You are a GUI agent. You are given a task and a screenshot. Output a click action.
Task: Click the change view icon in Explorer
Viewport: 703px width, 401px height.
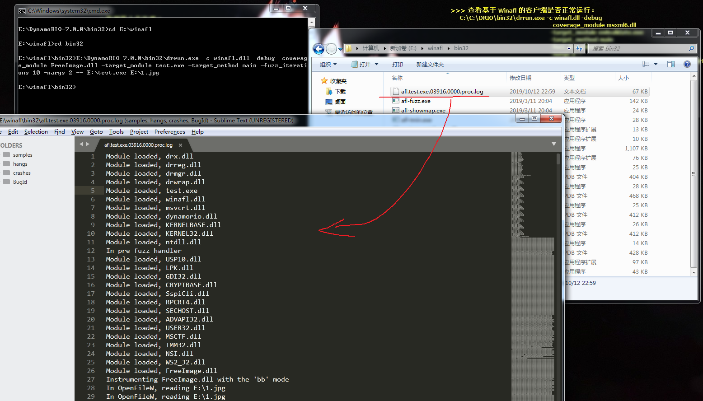click(x=646, y=64)
